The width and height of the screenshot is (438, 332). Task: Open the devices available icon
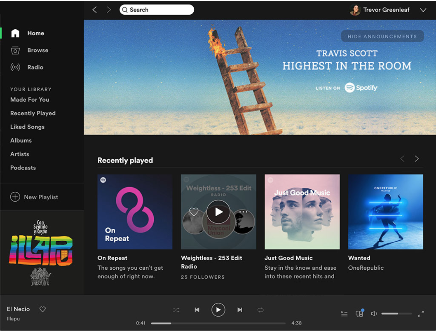359,313
